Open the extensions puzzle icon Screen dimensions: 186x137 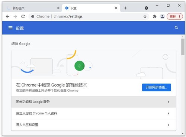[154, 16]
